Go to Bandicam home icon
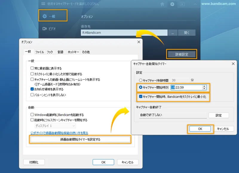The height and width of the screenshot is (173, 239). point(162,4)
